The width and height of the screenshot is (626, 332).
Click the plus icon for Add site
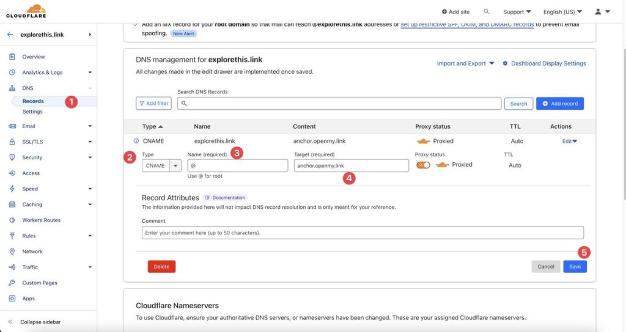pos(444,12)
